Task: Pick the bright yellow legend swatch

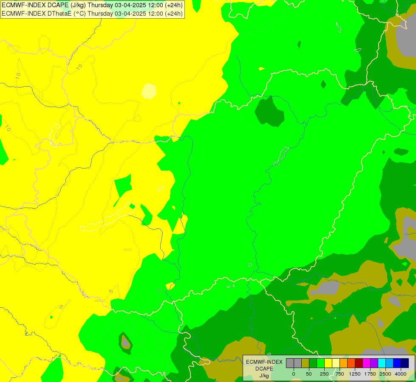Action: tap(328, 363)
